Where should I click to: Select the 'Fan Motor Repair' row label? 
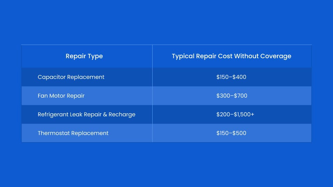61,96
